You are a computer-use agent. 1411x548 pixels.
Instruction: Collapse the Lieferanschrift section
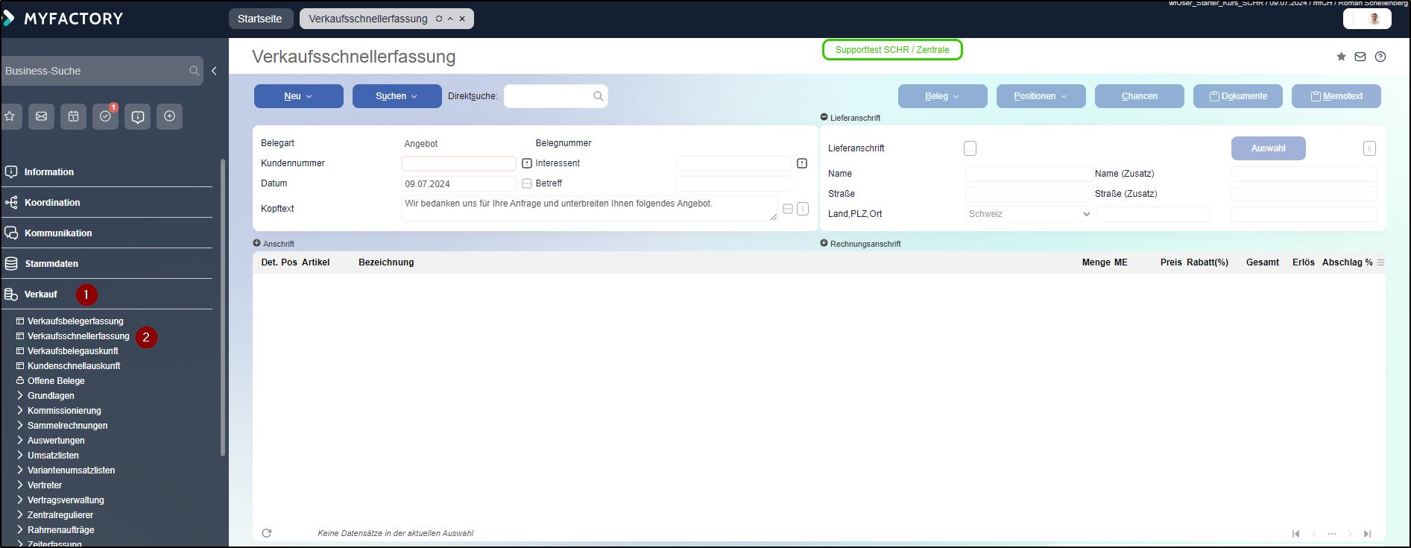[824, 117]
